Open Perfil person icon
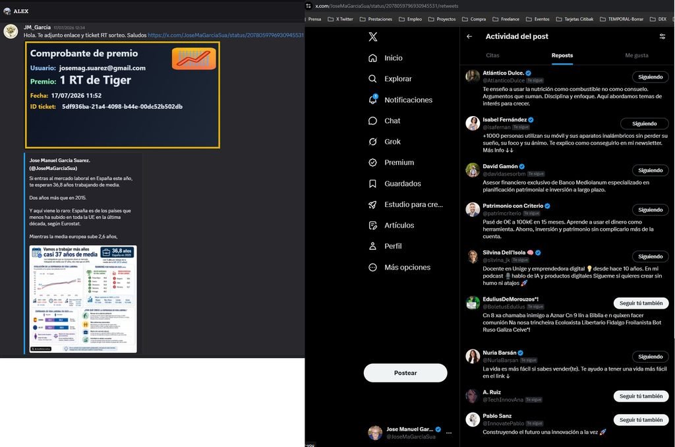The width and height of the screenshot is (675, 447). [373, 247]
